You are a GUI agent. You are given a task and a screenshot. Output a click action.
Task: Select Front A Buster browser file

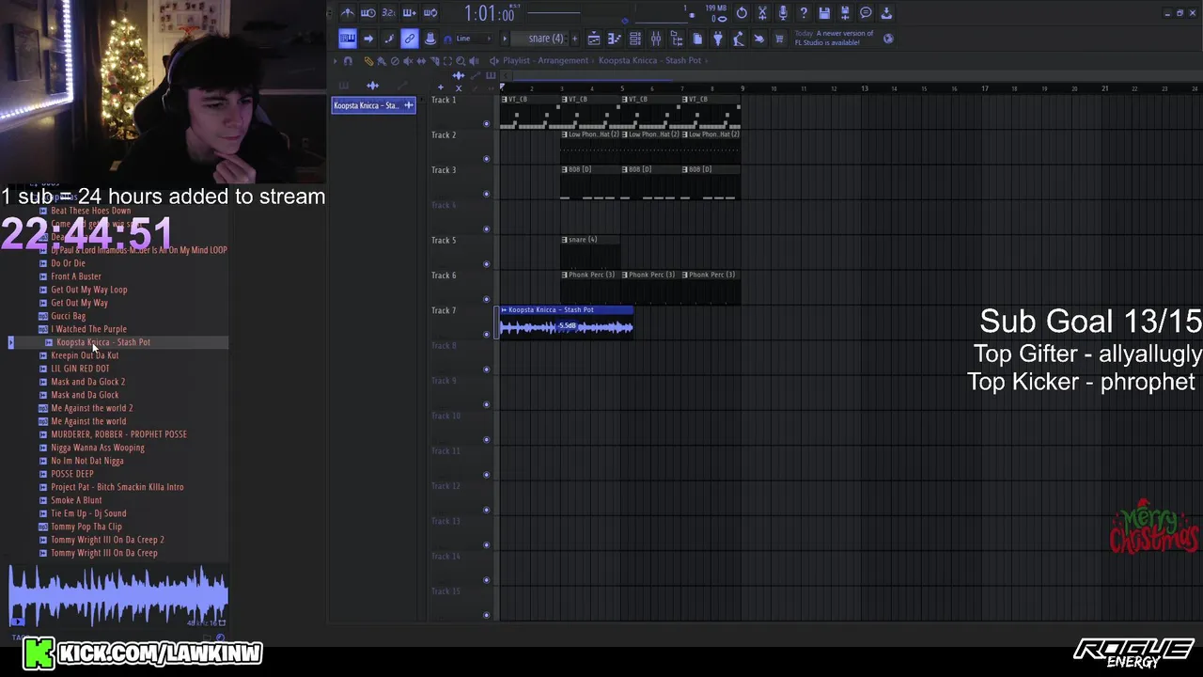[76, 276]
